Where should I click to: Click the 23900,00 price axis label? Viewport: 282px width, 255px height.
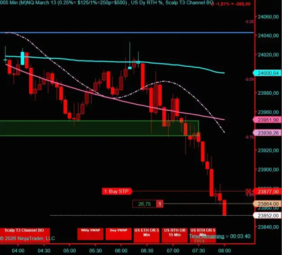click(268, 169)
